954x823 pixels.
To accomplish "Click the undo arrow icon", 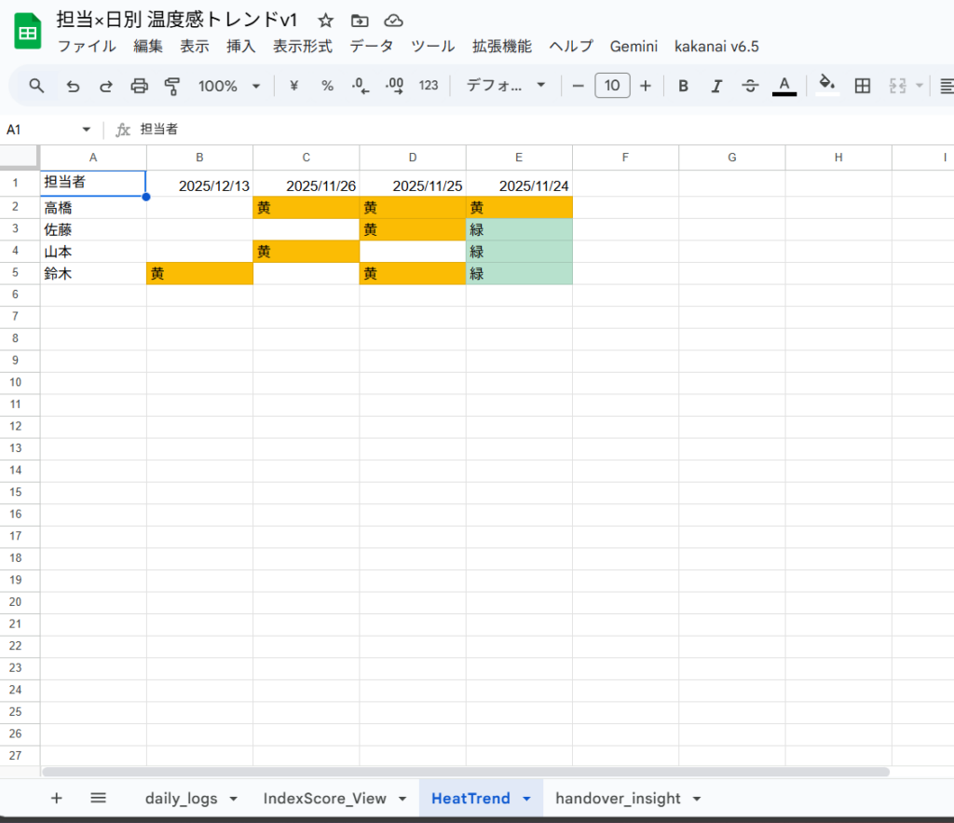I will click(x=73, y=86).
